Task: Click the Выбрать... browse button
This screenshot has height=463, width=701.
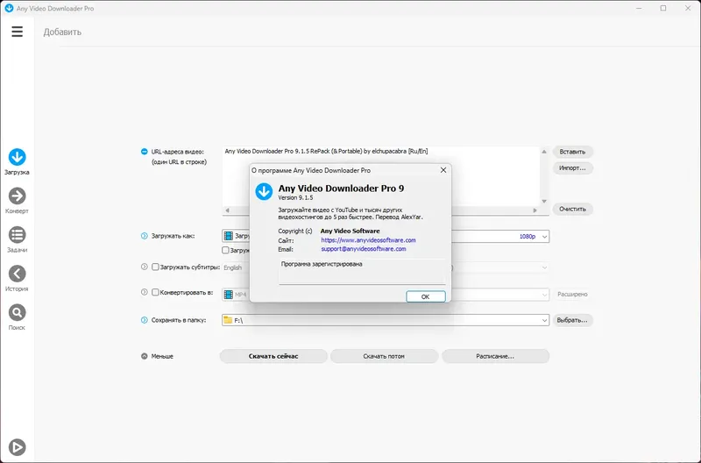Action: pyautogui.click(x=572, y=320)
